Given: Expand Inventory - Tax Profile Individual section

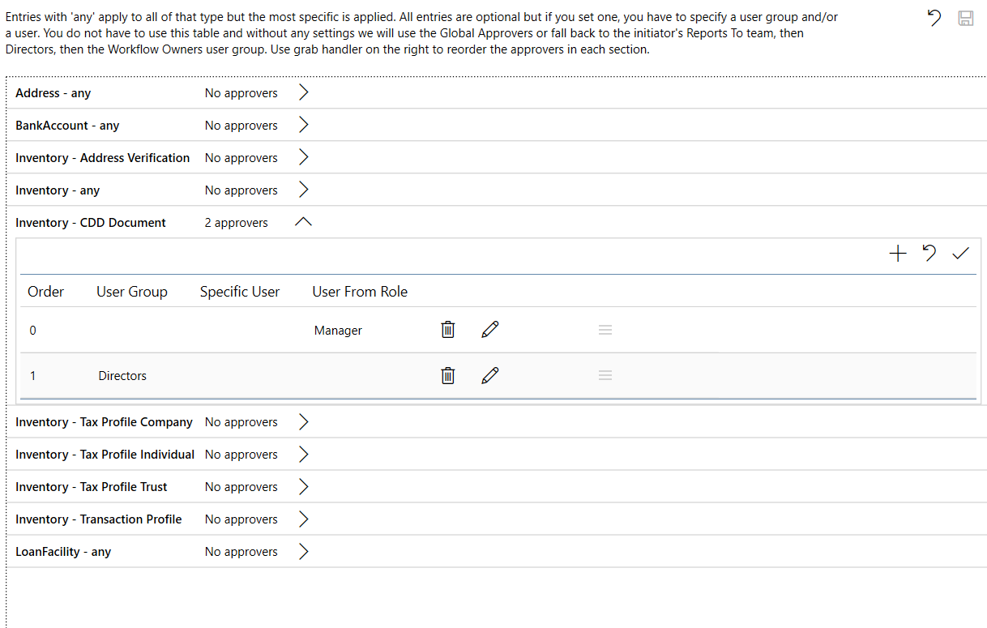Looking at the screenshot, I should coord(304,454).
